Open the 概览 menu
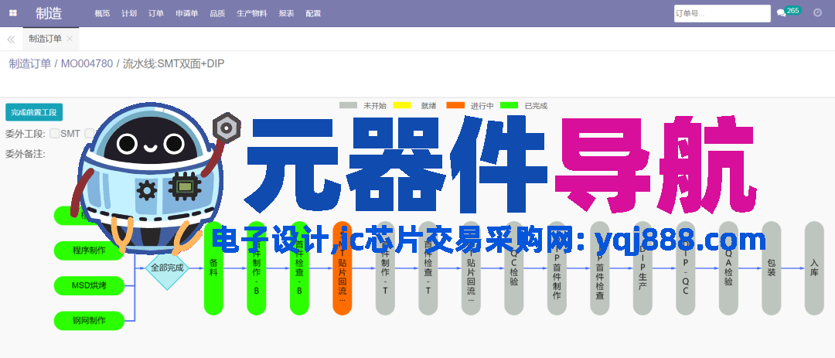Image resolution: width=835 pixels, height=358 pixels. point(102,13)
